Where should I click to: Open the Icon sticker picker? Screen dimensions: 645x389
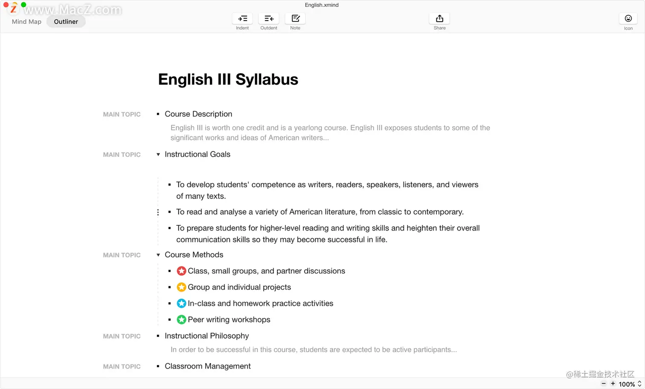pos(628,18)
